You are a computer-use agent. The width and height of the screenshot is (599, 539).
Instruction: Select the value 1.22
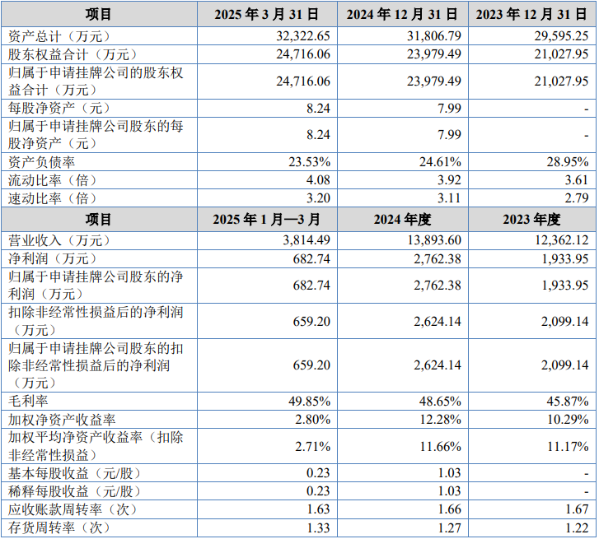click(577, 527)
